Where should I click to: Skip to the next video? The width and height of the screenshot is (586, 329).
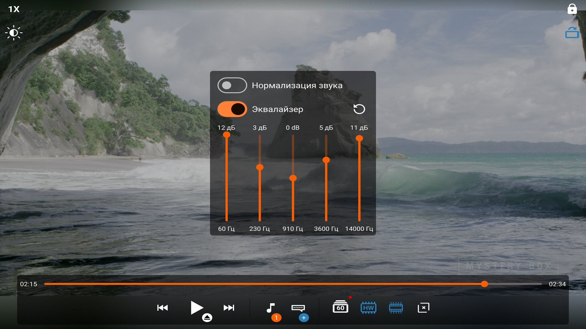229,308
